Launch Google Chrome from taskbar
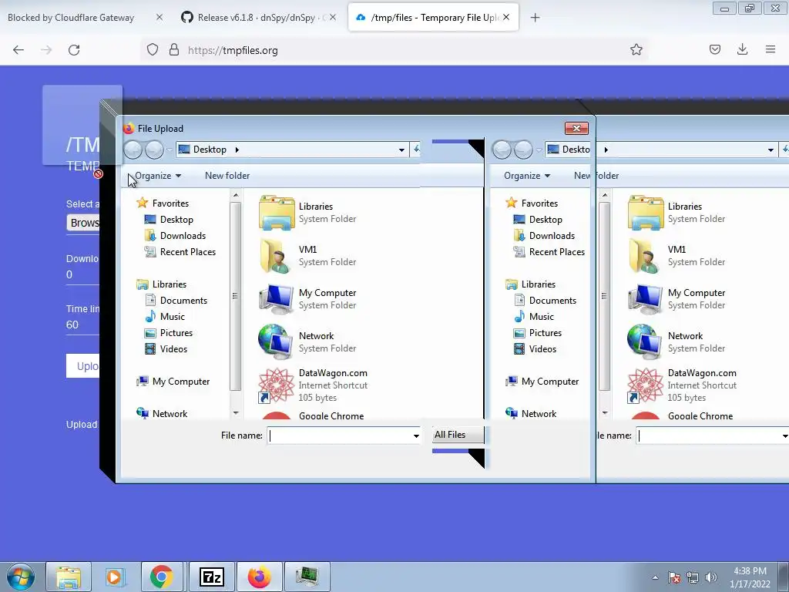This screenshot has width=789, height=592. pos(162,577)
